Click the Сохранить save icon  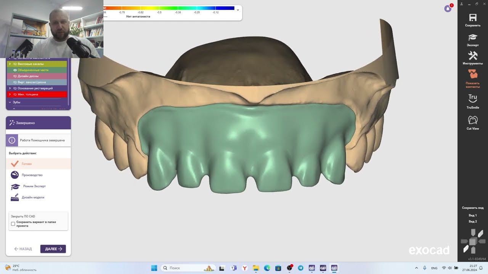click(473, 18)
